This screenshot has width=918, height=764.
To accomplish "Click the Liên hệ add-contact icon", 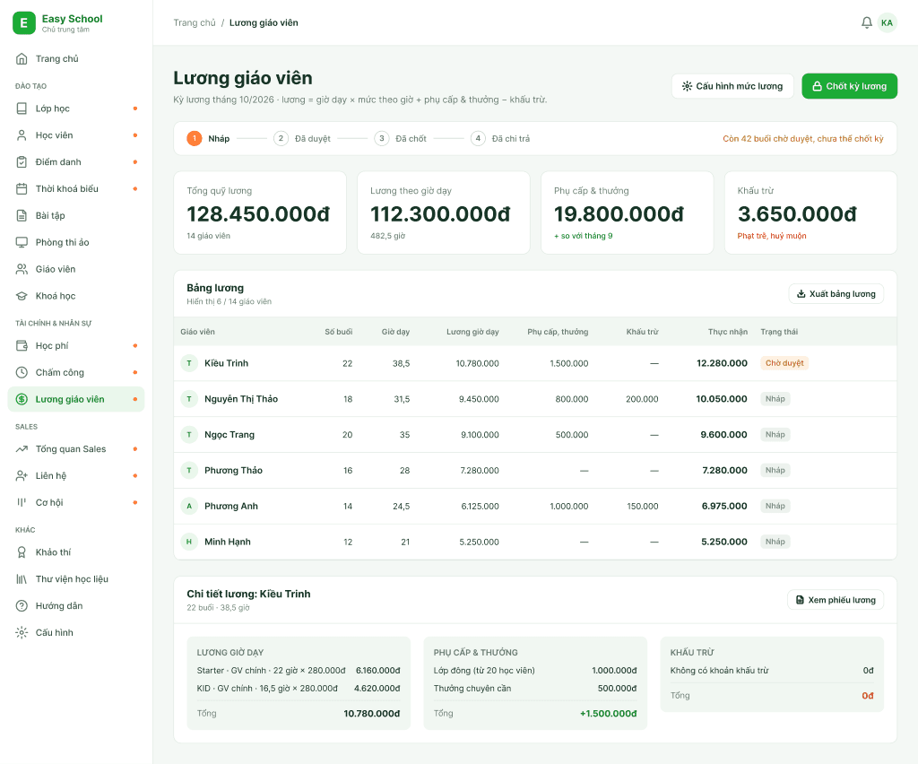I will coord(22,476).
